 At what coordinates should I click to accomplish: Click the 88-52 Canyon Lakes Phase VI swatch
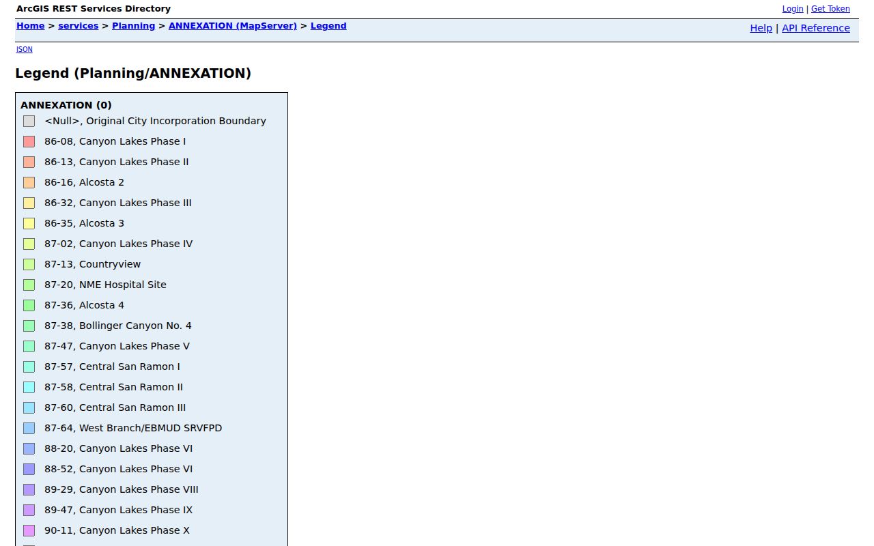tap(29, 469)
